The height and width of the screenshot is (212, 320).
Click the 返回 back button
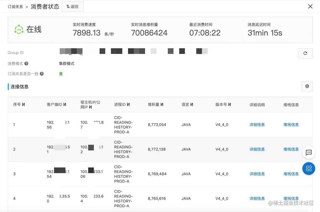point(73,7)
